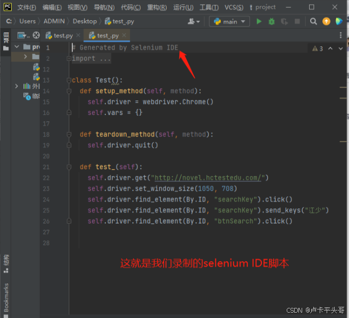
Task: Expand the highlighted subfolder chevron
Action: pos(26,56)
